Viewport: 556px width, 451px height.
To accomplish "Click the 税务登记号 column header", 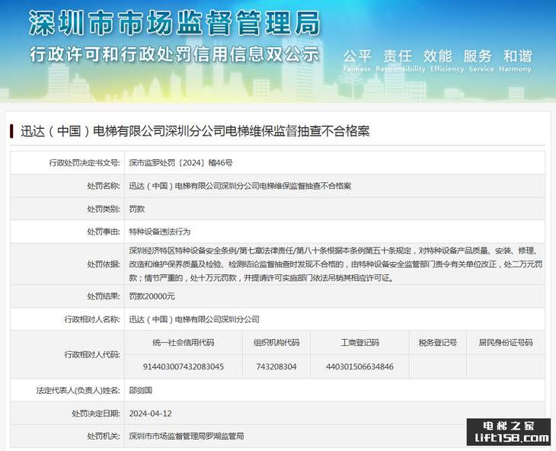I will (x=438, y=343).
